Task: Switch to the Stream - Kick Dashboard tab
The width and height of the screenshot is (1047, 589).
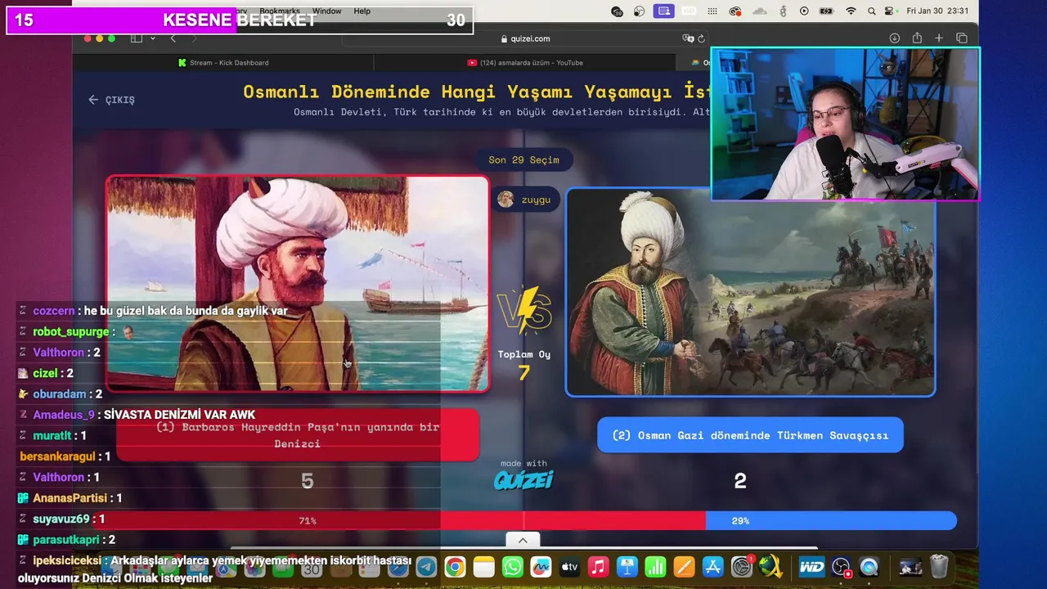Action: click(222, 62)
